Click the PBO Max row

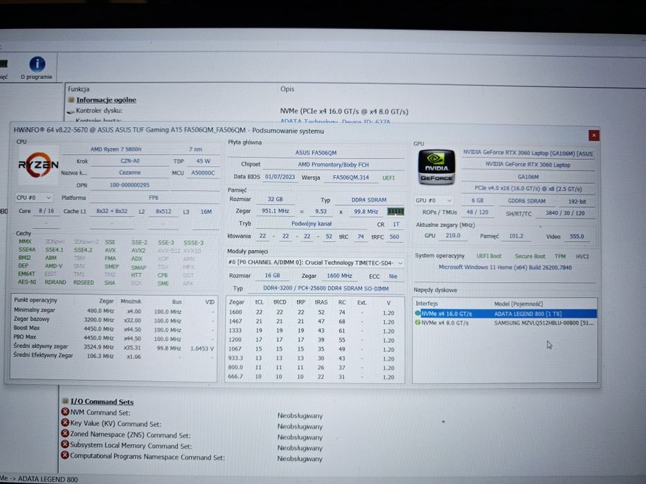(x=114, y=338)
